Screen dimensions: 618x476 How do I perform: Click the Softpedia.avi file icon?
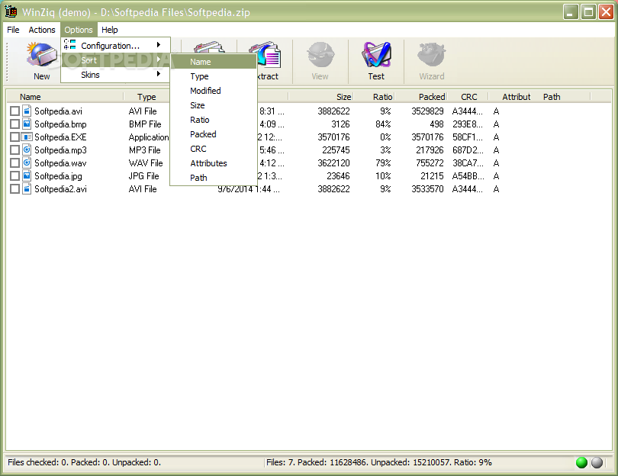point(27,111)
